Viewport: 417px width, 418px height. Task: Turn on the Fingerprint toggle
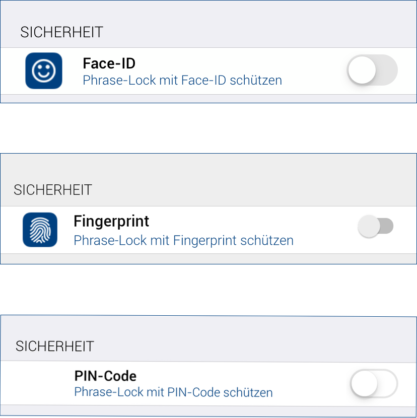pos(375,226)
